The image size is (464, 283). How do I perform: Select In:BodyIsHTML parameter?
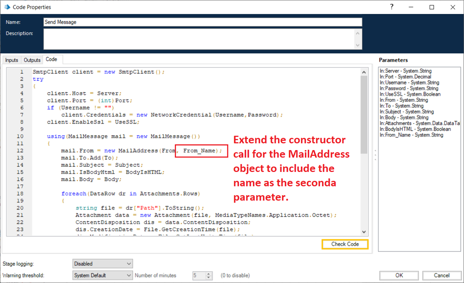416,129
